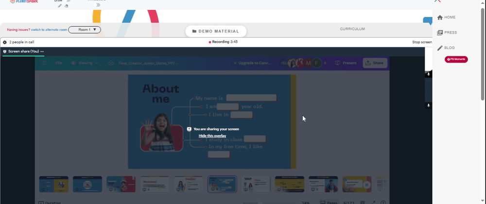Click the 'My name is' blank field

pyautogui.click(x=251, y=98)
